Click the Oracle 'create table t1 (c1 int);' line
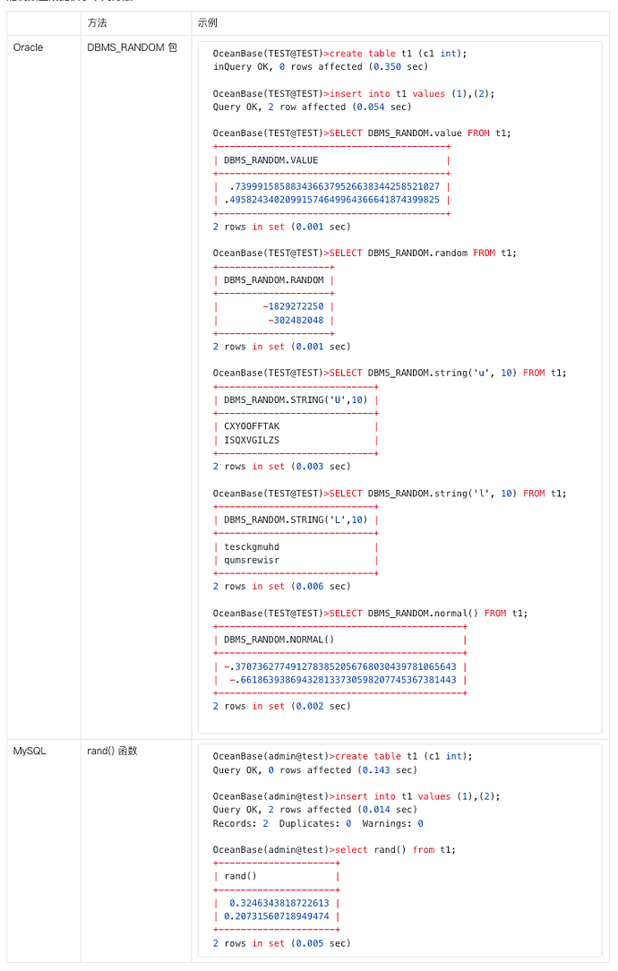 (x=340, y=54)
